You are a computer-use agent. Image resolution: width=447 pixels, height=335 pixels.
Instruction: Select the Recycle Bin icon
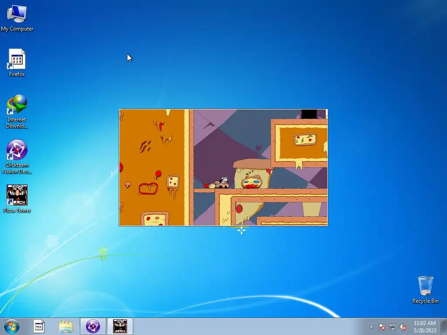[425, 290]
